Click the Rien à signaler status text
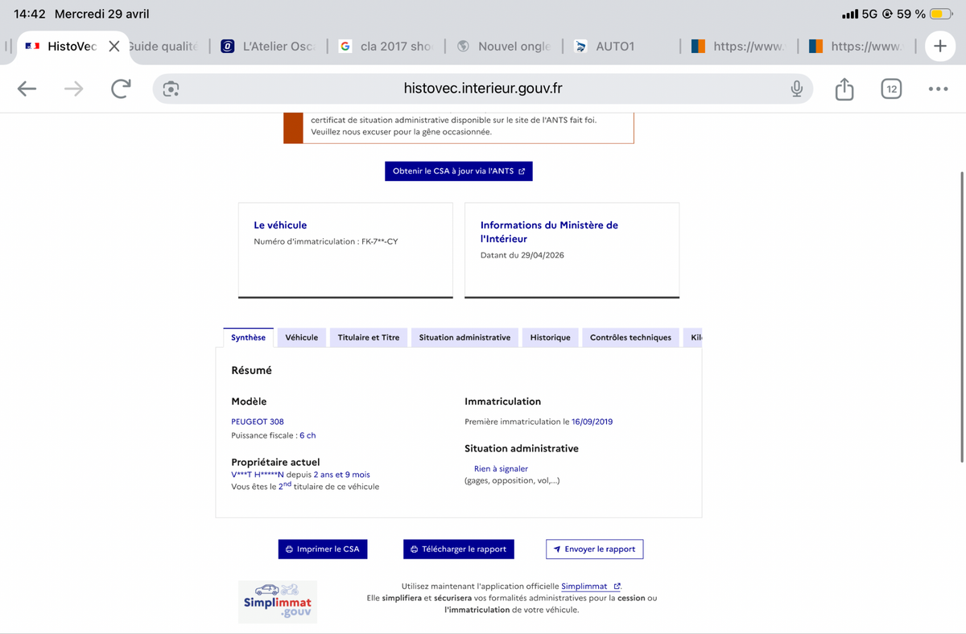 point(501,468)
